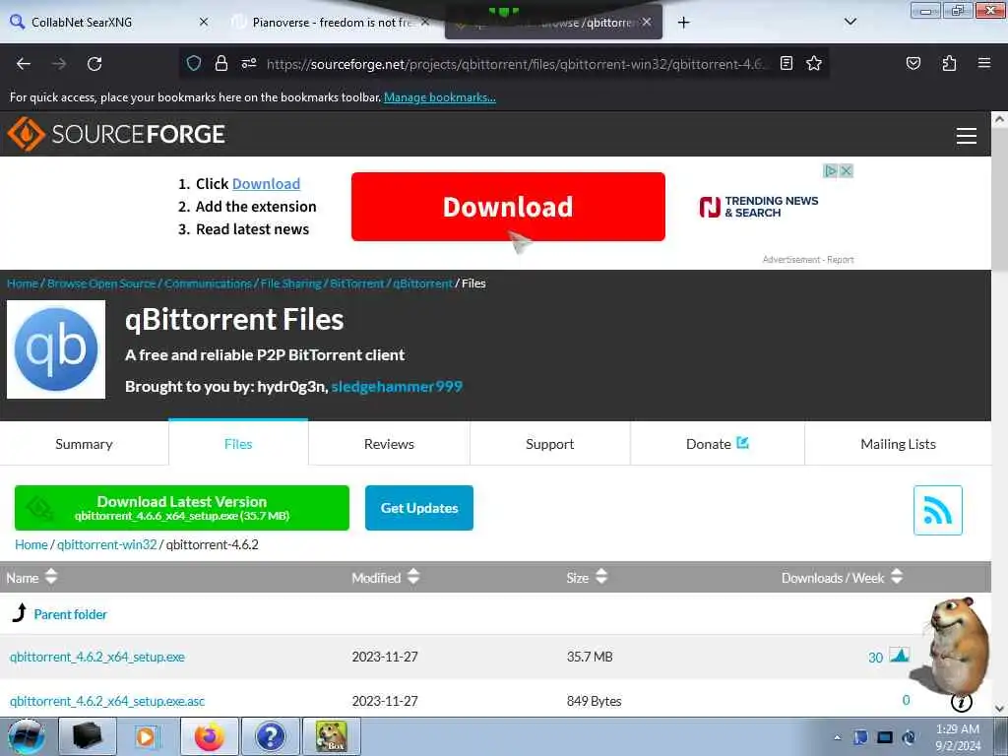Sort files by Name
Screen dimensions: 1008x756
31,577
